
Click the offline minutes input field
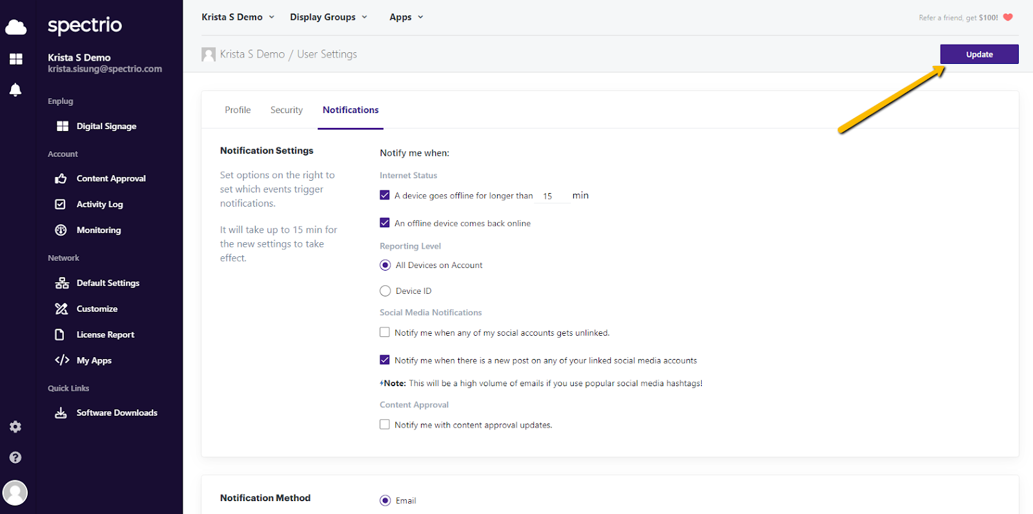(551, 196)
